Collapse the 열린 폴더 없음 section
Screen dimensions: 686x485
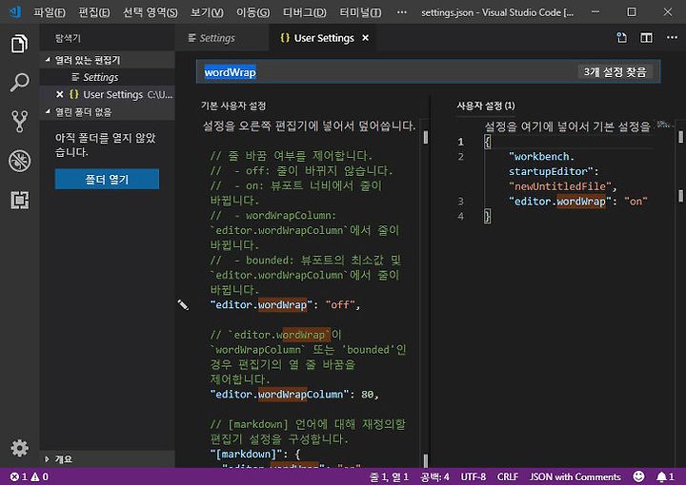(x=107, y=112)
